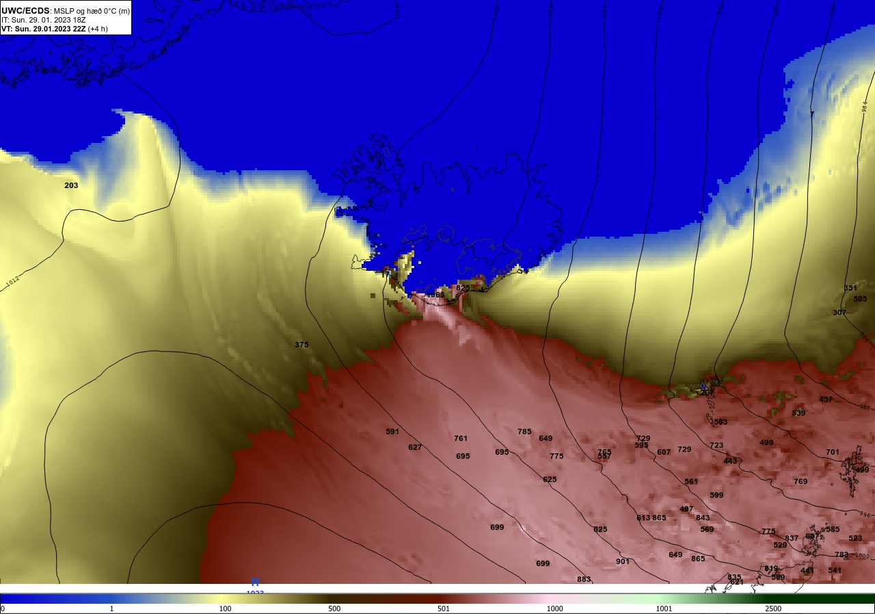875x614 pixels.
Task: Click the map value 585
Action: click(x=833, y=529)
